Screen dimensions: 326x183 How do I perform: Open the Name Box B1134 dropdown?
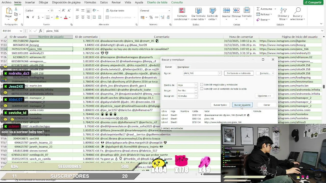(21, 31)
